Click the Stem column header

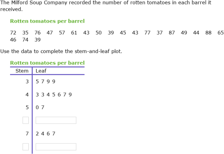(22, 71)
